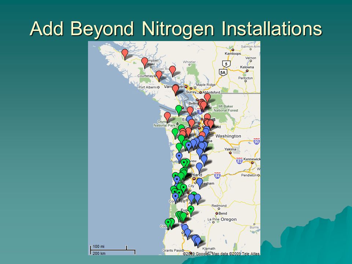Select the Mt Baker National Forest label
This screenshot has height=264, width=352.
[x=226, y=109]
